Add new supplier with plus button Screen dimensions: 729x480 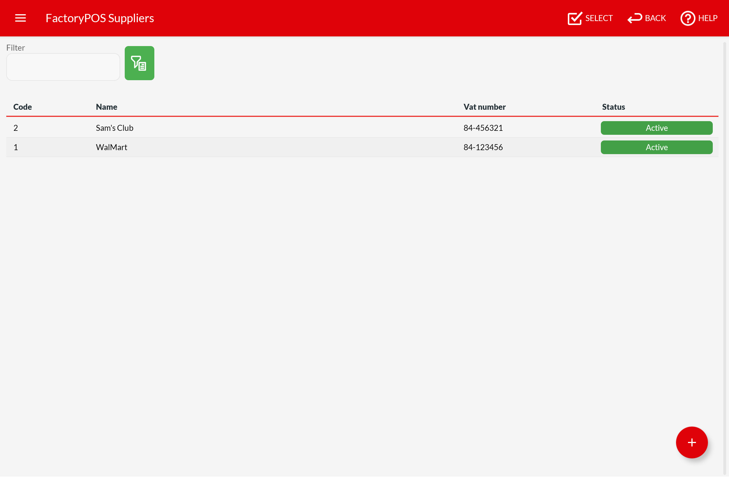pos(691,442)
